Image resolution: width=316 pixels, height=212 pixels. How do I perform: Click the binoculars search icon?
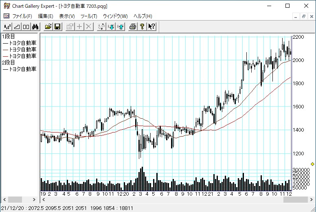pos(35,26)
